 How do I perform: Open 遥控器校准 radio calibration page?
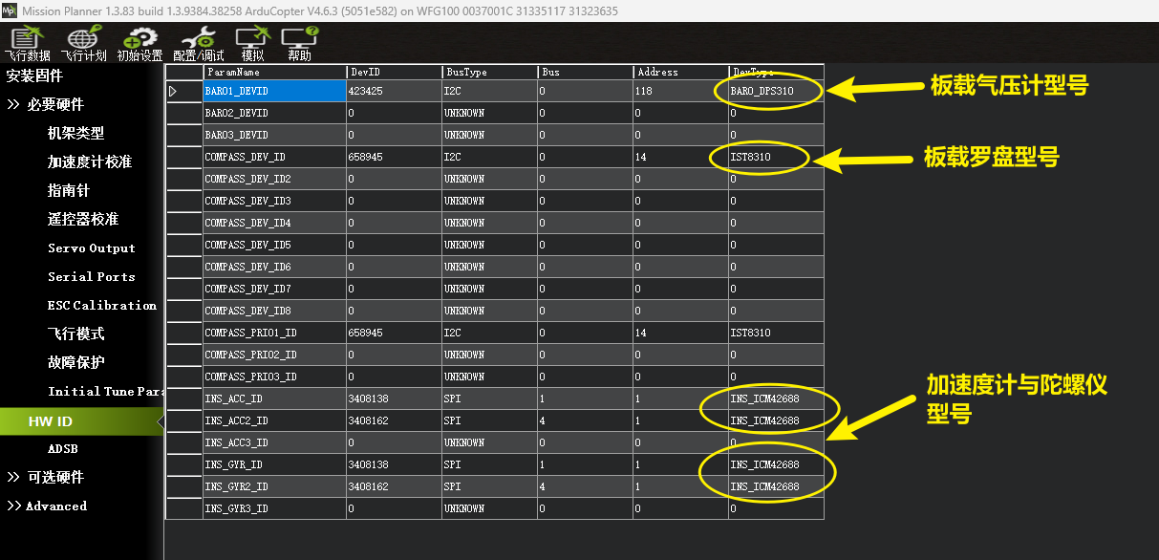[83, 219]
